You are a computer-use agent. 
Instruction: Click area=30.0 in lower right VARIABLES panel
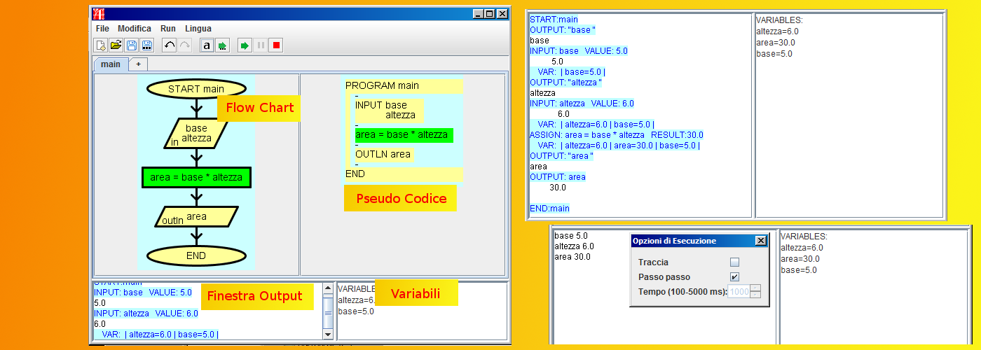(800, 259)
